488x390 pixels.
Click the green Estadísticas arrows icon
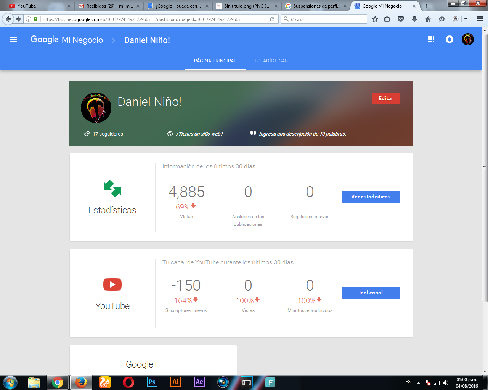112,189
